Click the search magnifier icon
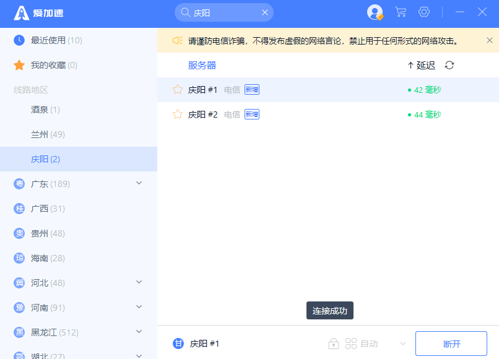Image resolution: width=499 pixels, height=359 pixels. [x=185, y=12]
